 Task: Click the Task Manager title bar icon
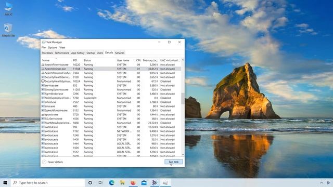pyautogui.click(x=44, y=42)
